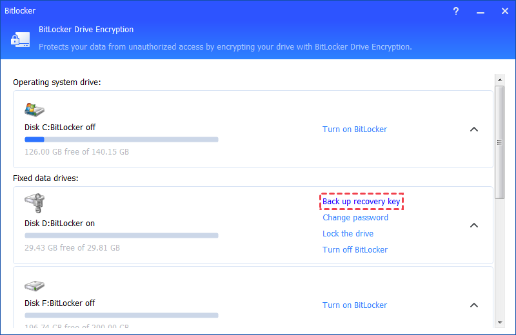Change password for Disk D
The height and width of the screenshot is (335, 516).
[355, 218]
